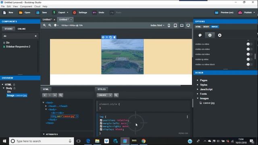The height and width of the screenshot is (145, 258).
Task: Click the Create style button
Action: pyautogui.click(x=102, y=95)
